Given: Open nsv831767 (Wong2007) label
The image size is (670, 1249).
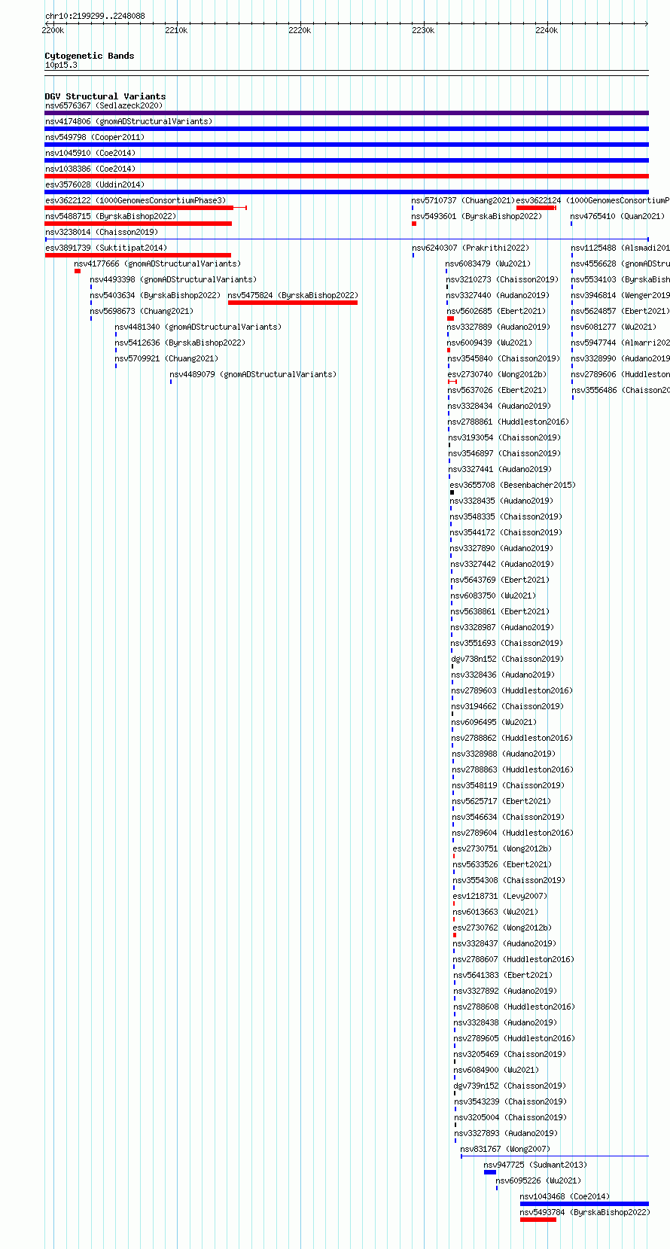Looking at the screenshot, I should click(505, 1149).
